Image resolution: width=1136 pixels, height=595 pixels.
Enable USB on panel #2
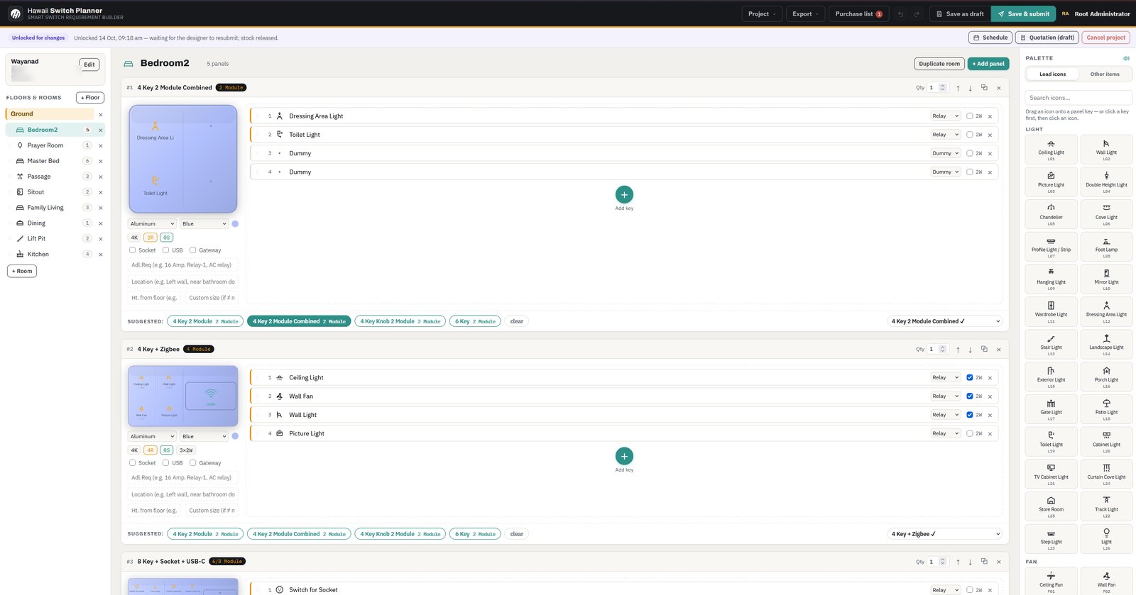(165, 463)
